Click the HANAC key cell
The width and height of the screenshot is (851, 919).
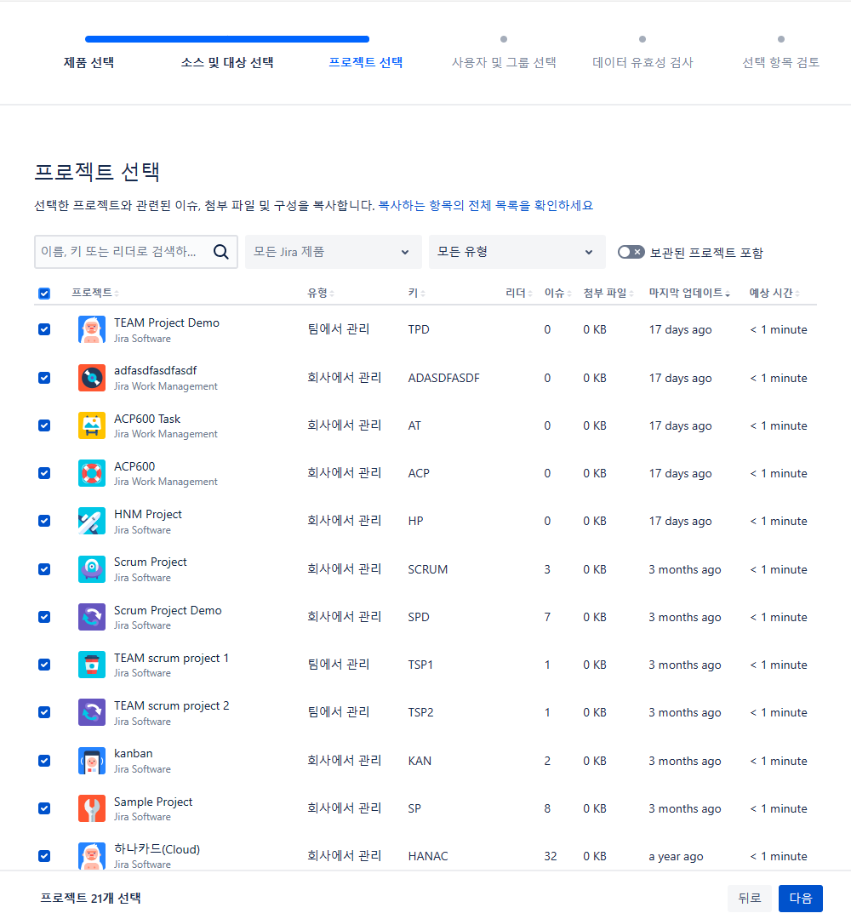click(x=428, y=856)
